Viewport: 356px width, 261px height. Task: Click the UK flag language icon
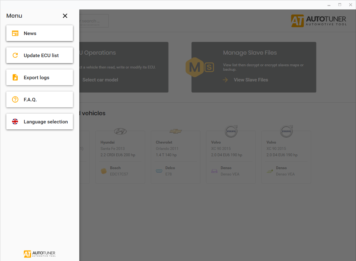tap(15, 122)
